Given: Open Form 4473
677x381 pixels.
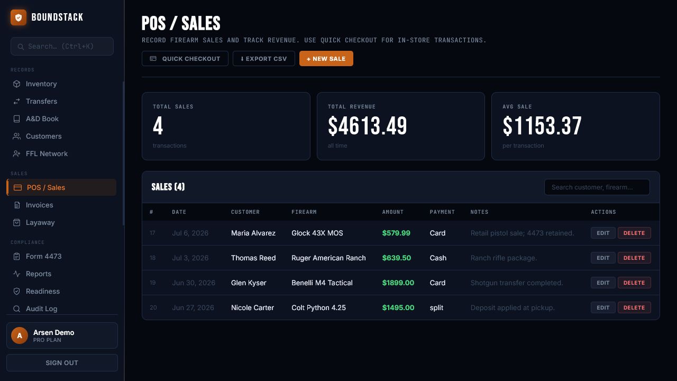Looking at the screenshot, I should point(61,256).
